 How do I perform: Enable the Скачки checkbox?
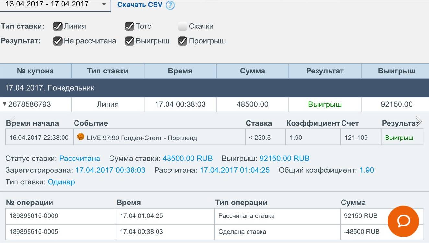click(182, 26)
